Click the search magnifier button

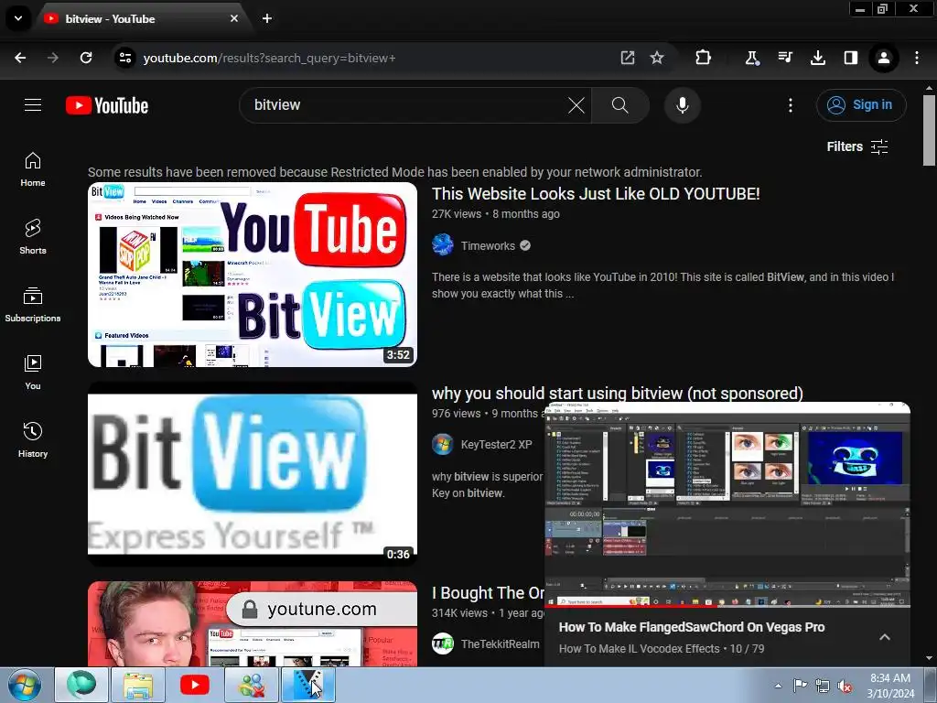click(619, 106)
